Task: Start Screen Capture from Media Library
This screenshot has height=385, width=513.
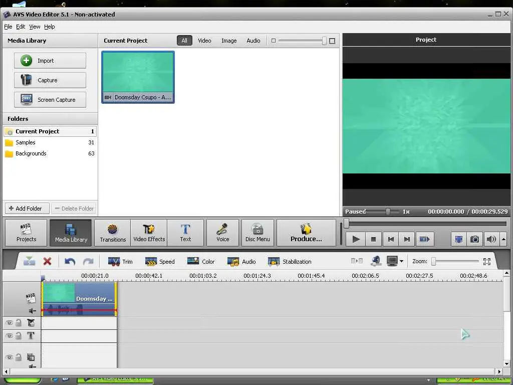Action: tap(50, 100)
